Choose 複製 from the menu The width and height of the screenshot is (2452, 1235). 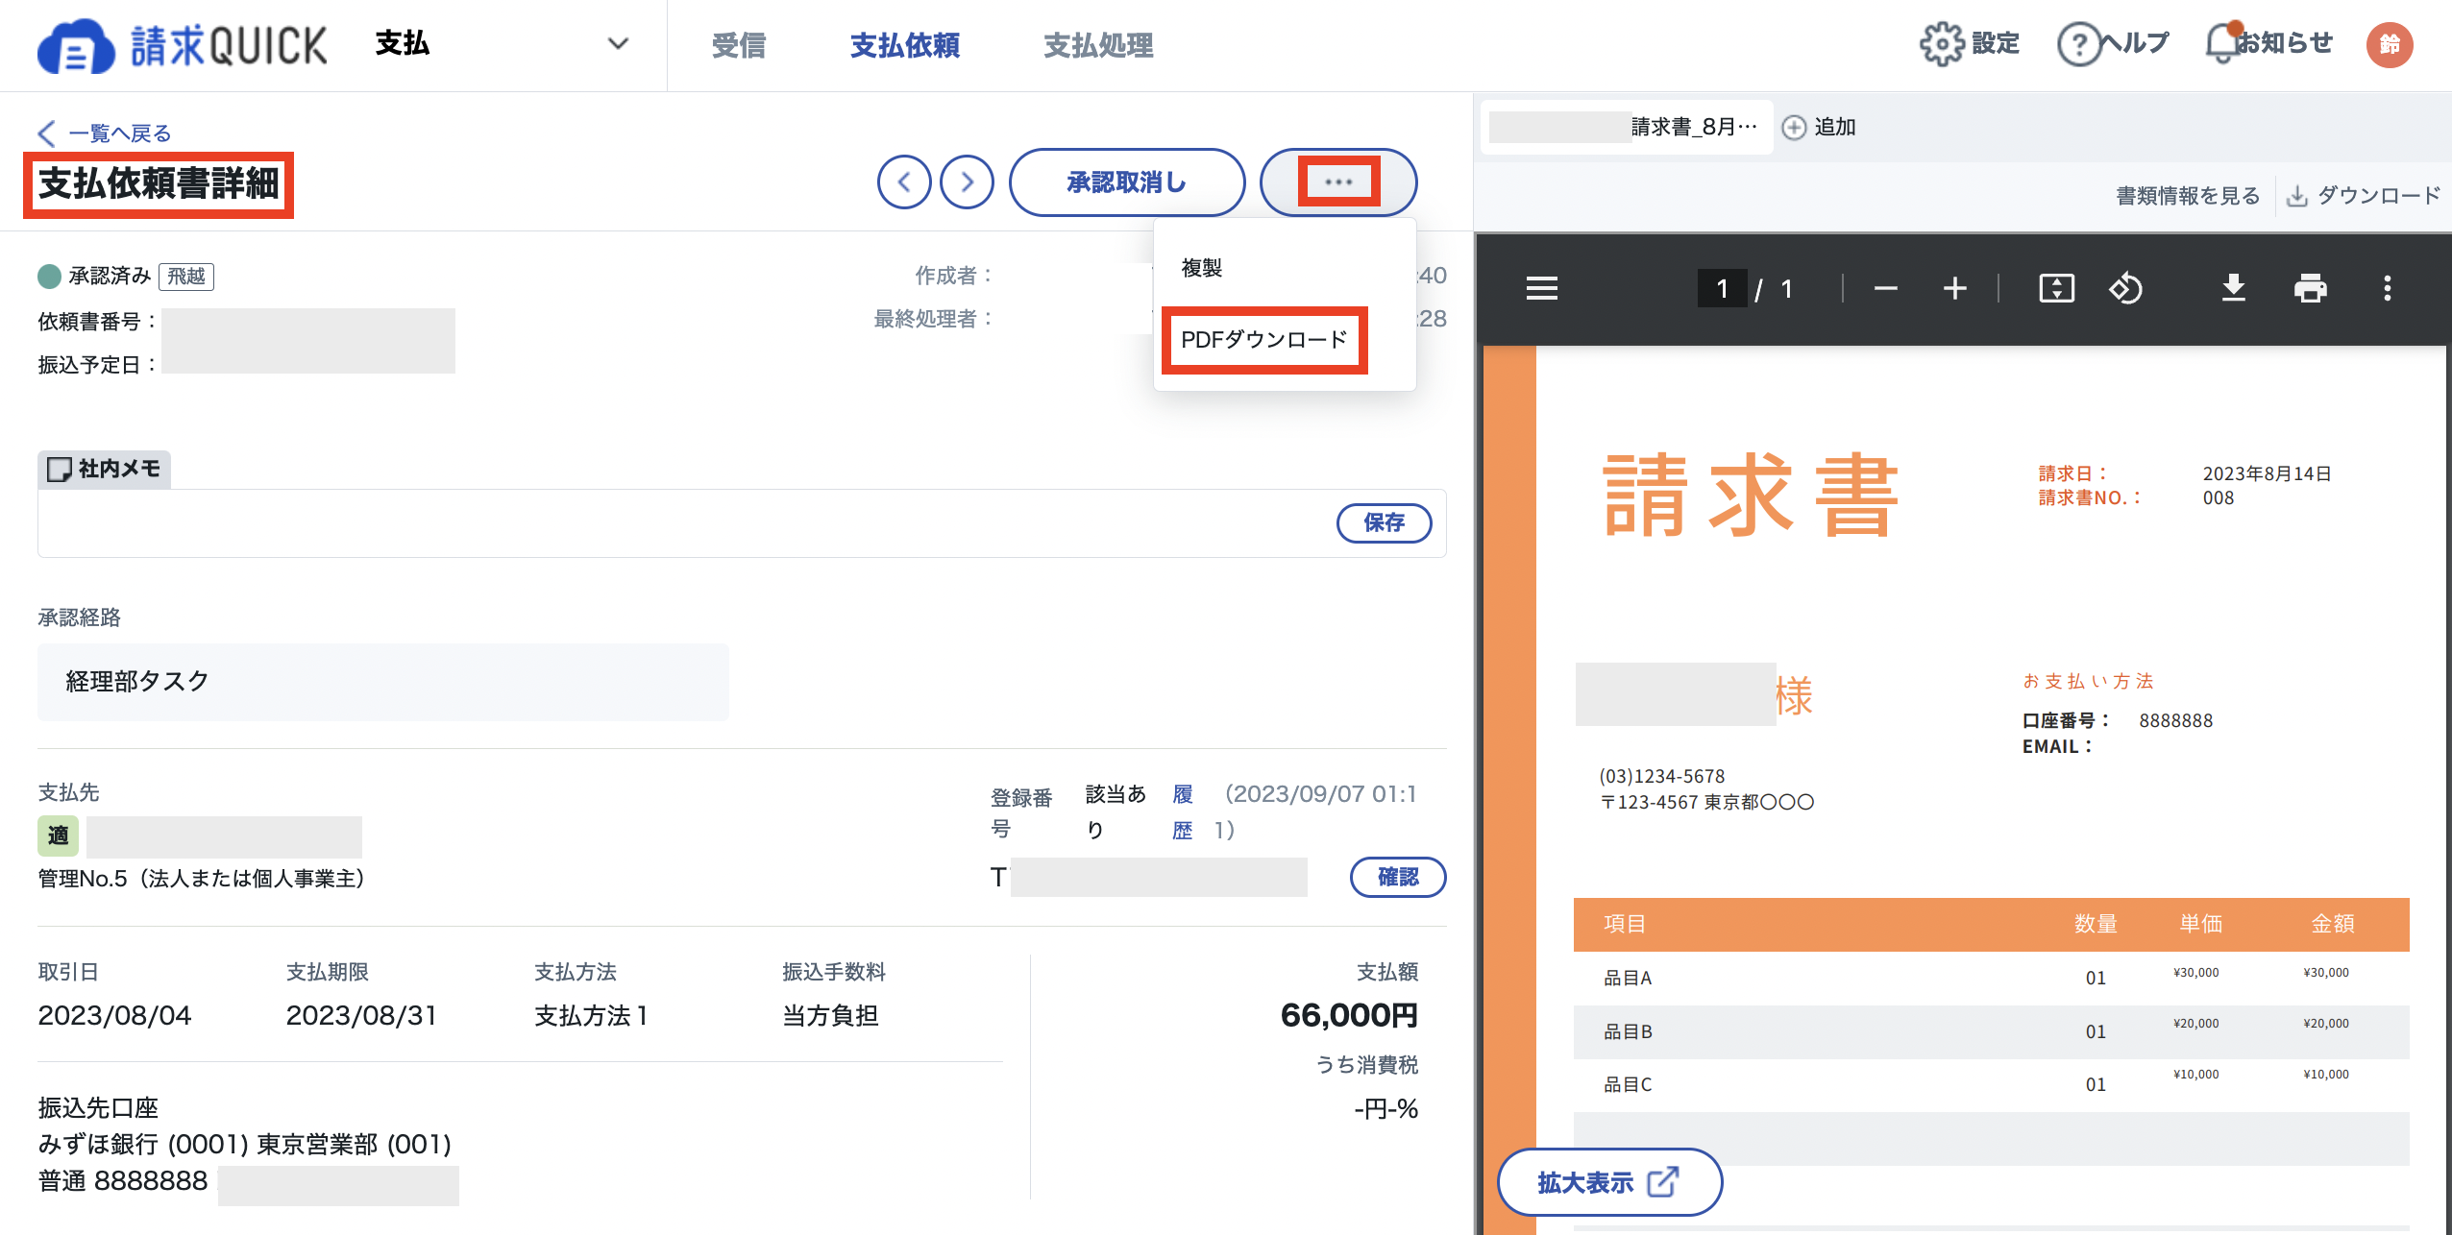pos(1201,268)
